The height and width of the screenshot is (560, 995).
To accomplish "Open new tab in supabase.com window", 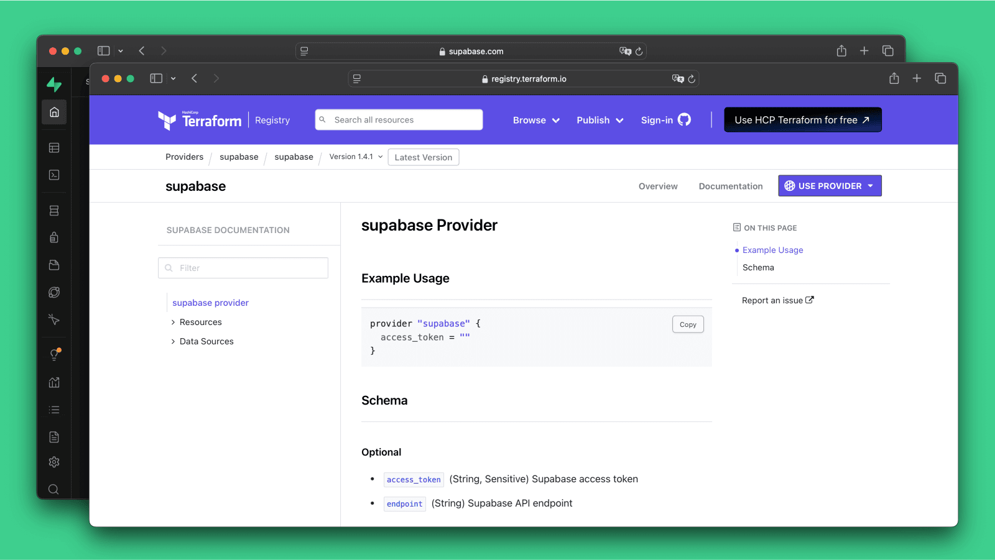I will [x=864, y=51].
